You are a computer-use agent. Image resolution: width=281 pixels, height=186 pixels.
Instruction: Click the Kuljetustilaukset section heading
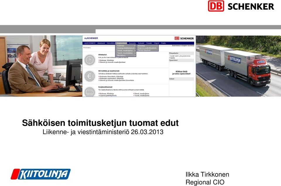coord(105,87)
